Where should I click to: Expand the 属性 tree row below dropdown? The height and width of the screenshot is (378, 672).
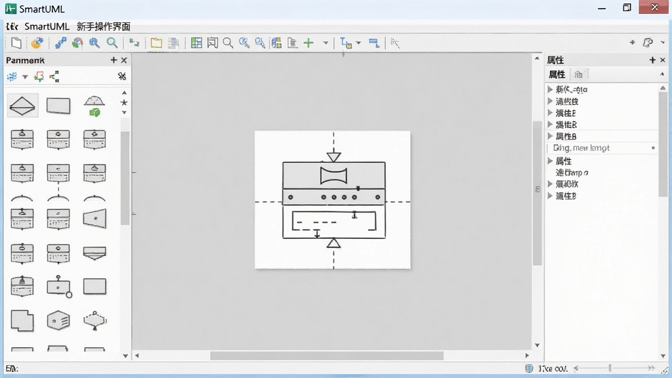click(x=551, y=161)
